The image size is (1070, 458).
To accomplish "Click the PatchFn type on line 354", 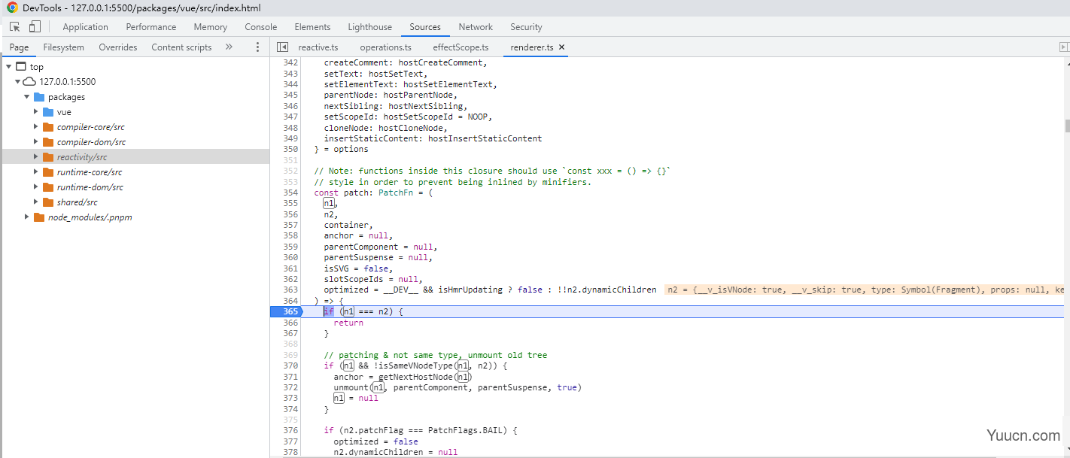I will (395, 193).
